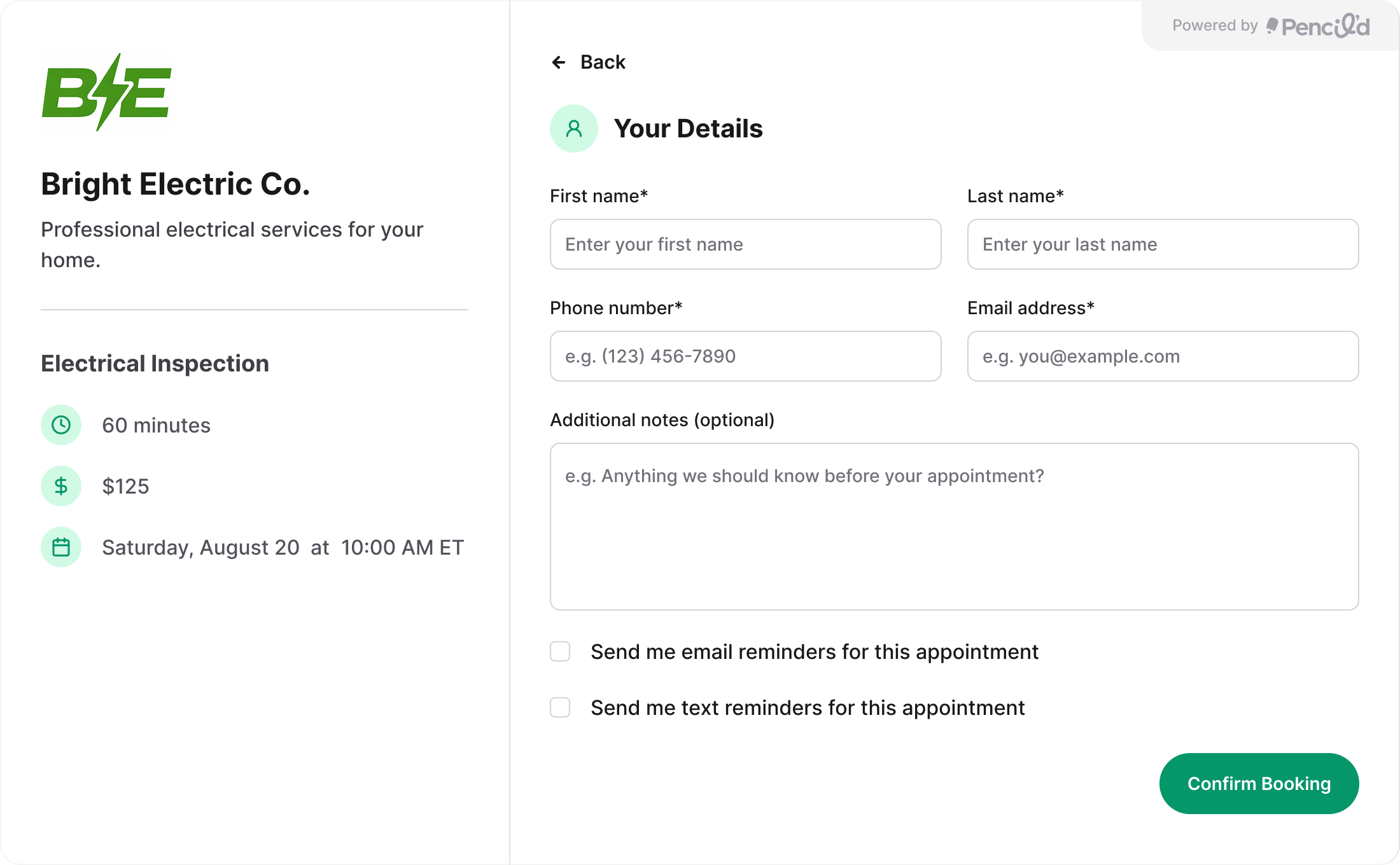Image resolution: width=1400 pixels, height=865 pixels.
Task: Focus the phone number input field
Action: pos(745,356)
